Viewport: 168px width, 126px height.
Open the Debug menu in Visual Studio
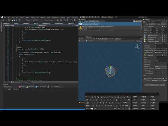point(33,17)
